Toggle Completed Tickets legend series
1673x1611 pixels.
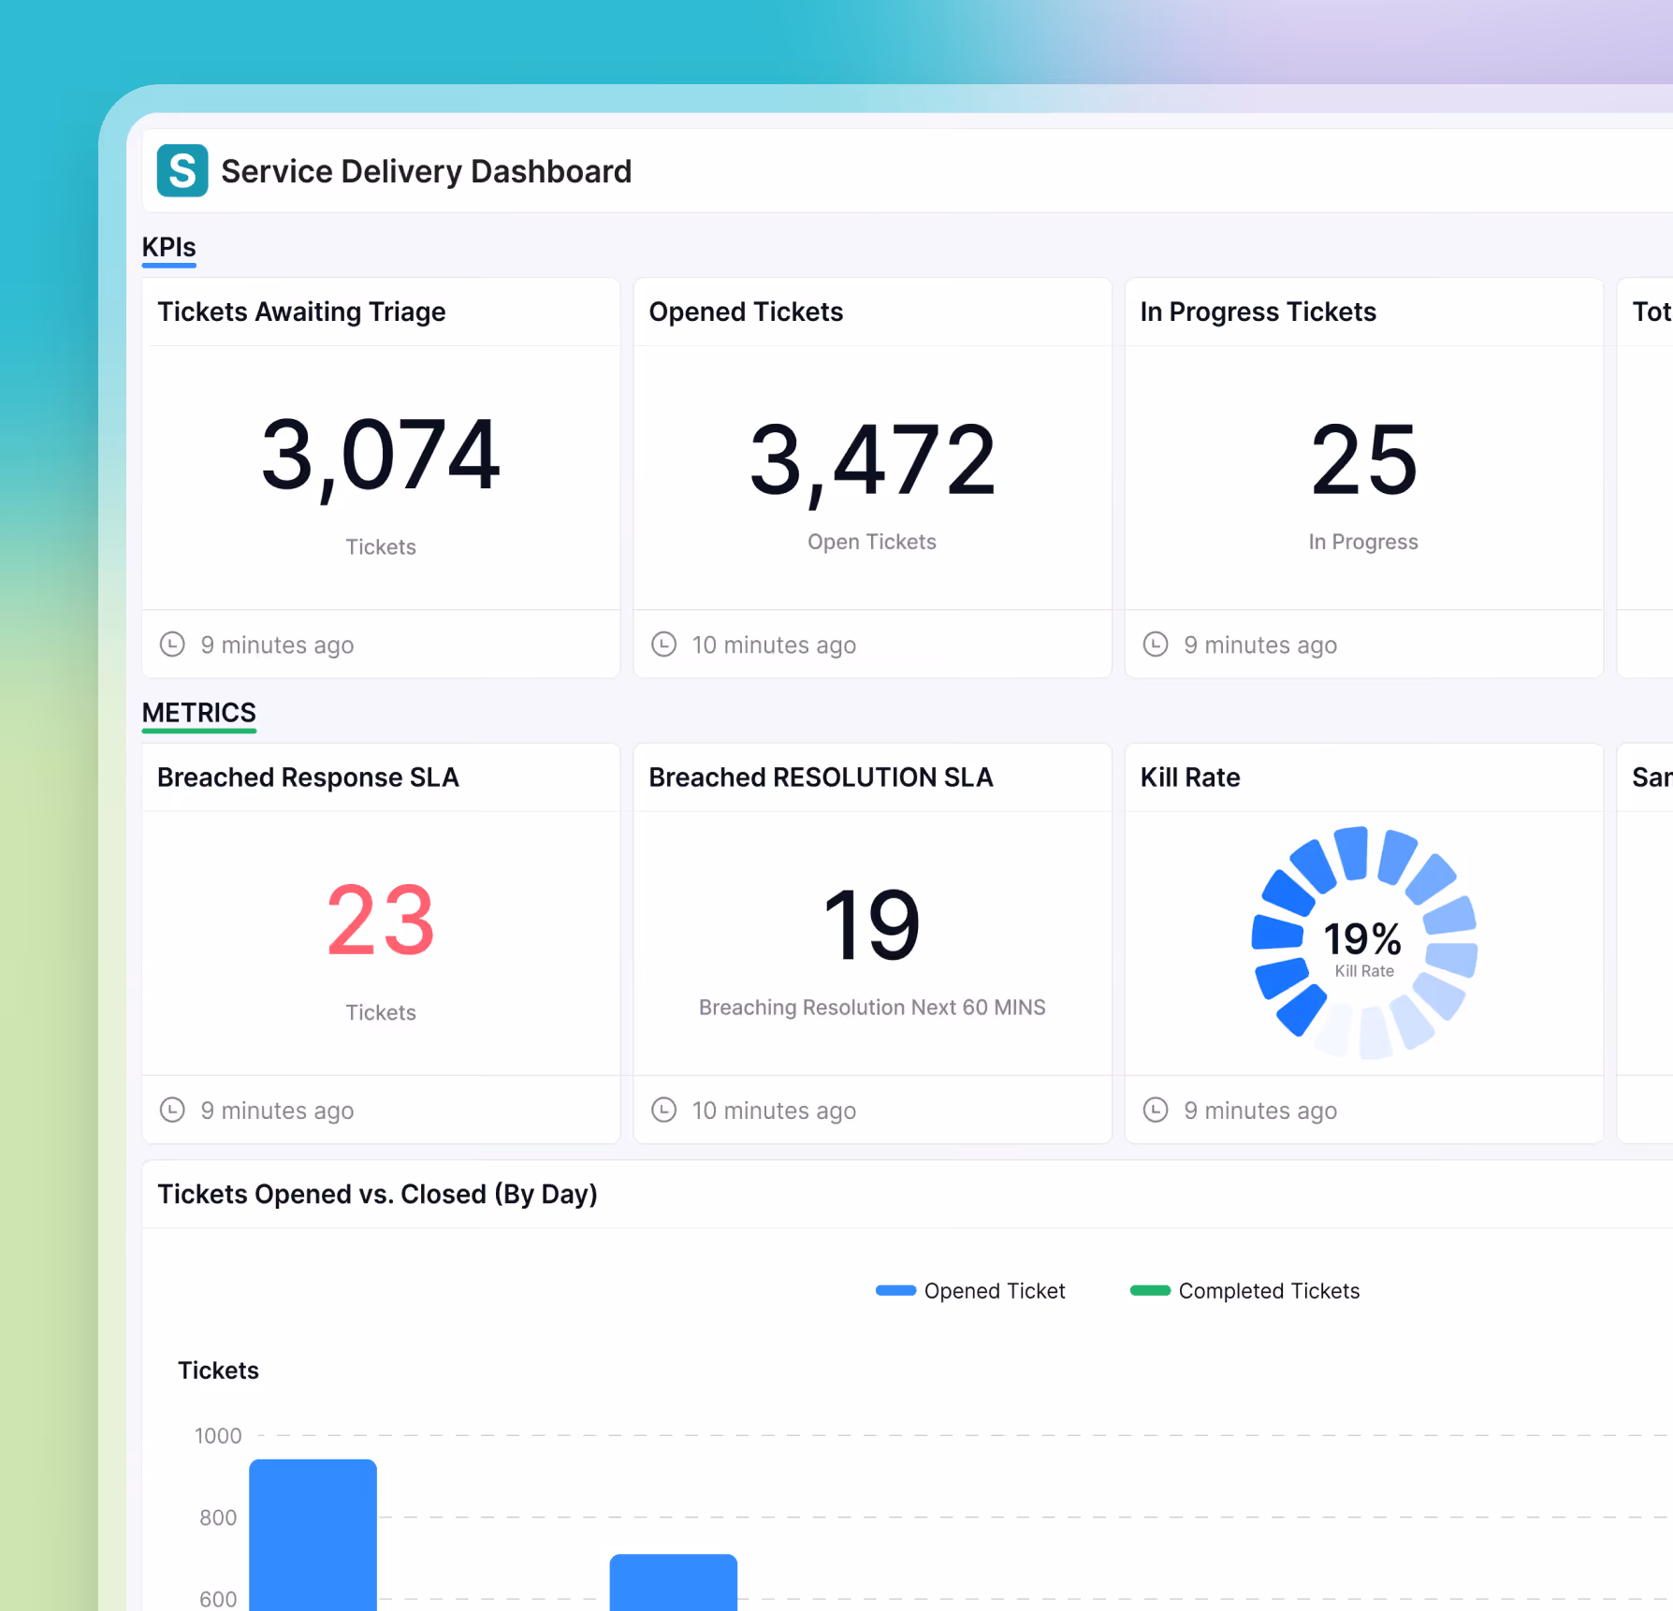point(1244,1291)
